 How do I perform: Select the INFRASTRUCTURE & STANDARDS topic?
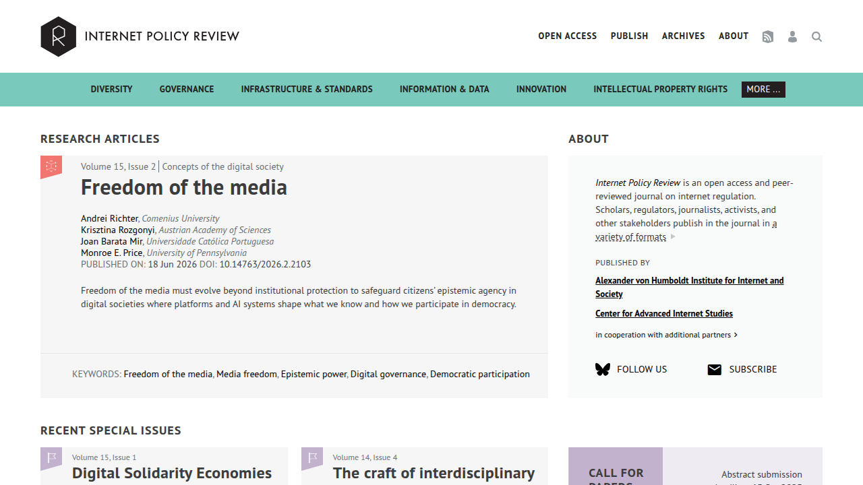(x=307, y=89)
